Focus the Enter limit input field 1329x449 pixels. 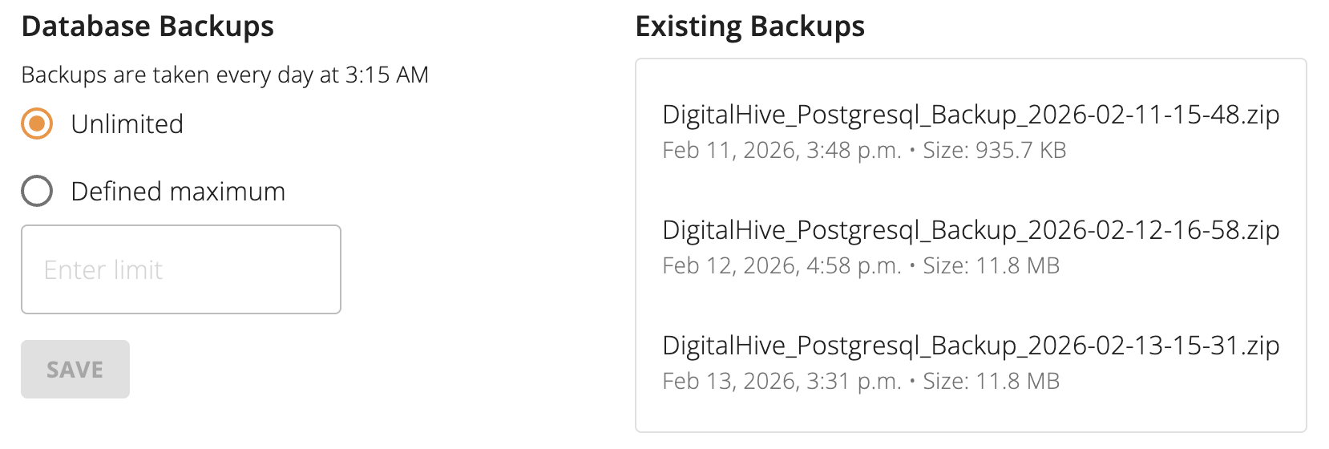pos(181,269)
